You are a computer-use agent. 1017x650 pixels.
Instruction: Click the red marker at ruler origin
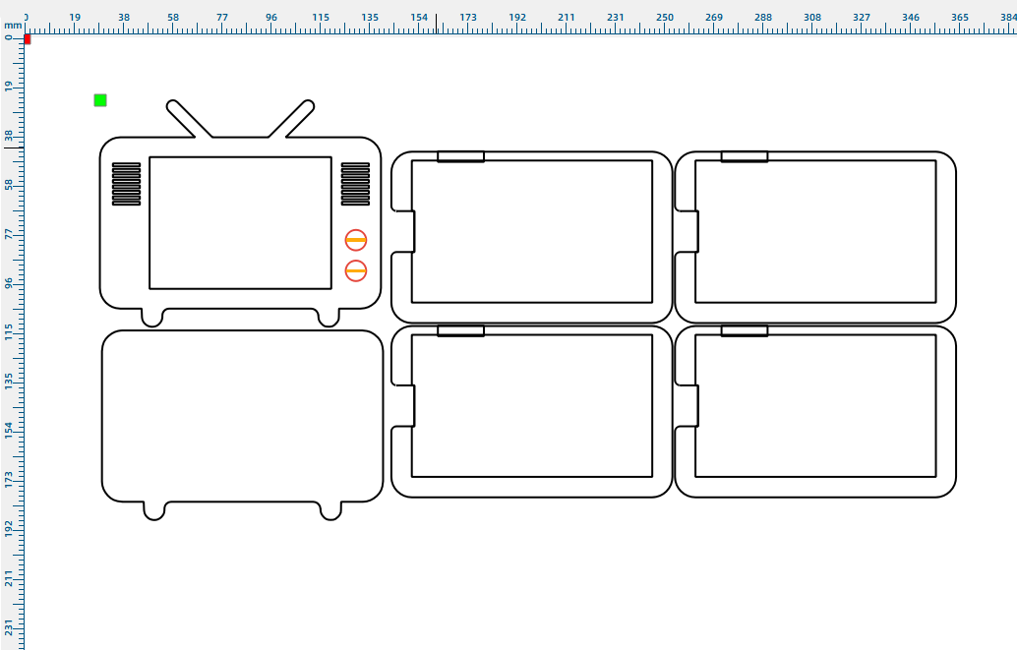click(28, 39)
